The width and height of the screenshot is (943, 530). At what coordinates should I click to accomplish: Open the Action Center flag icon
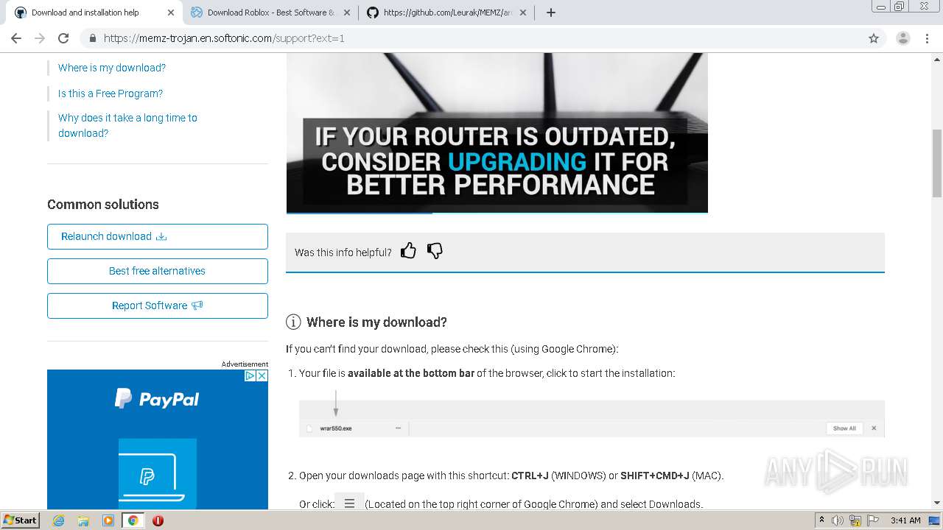click(873, 520)
